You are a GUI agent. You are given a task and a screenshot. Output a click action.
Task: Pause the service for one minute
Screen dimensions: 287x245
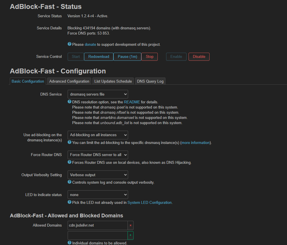coord(128,57)
